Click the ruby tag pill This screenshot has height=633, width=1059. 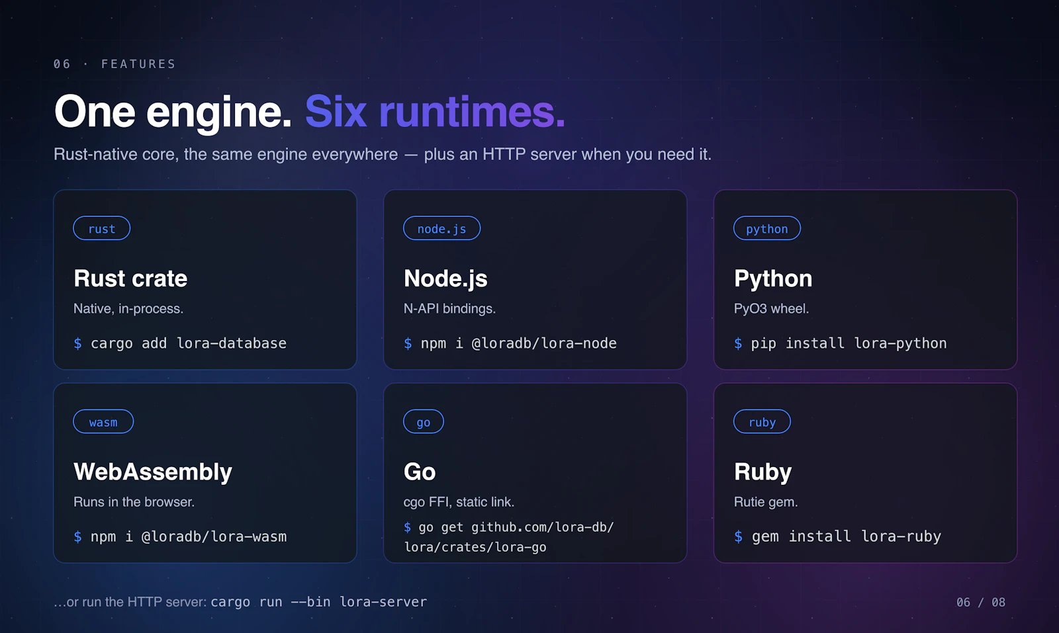(x=762, y=421)
